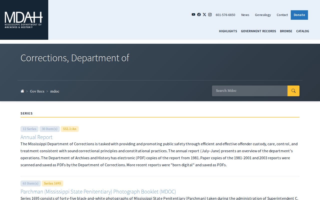Screen dimensions: 320x200
Task: Open Parchman Photograph Booklet (MDOC) link
Action: coord(98,191)
